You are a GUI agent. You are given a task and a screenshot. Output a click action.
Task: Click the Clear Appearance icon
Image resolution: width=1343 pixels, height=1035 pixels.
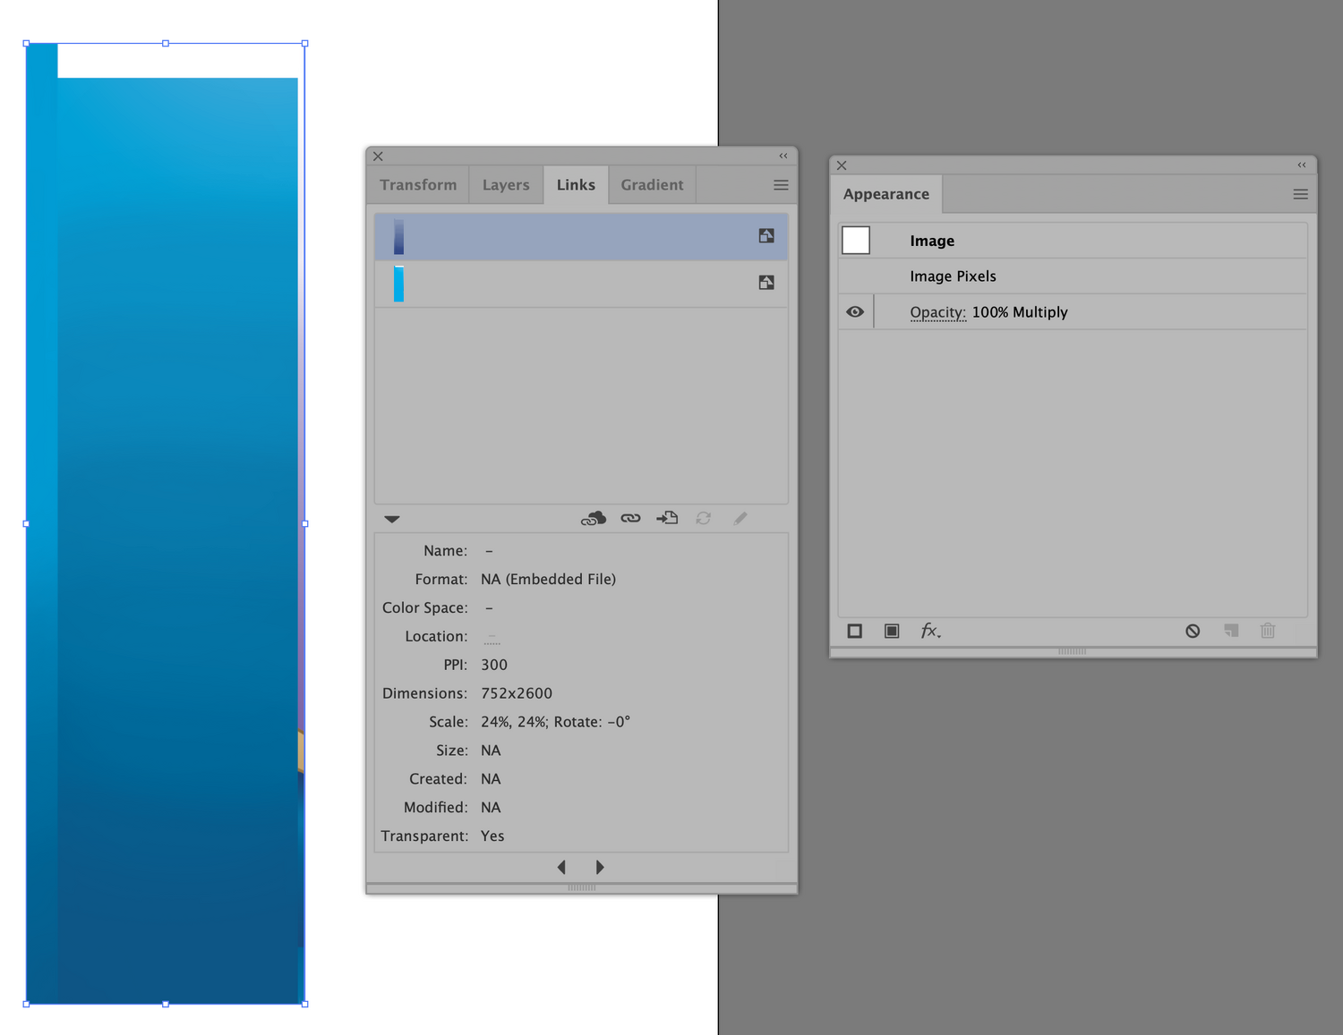(x=1193, y=631)
